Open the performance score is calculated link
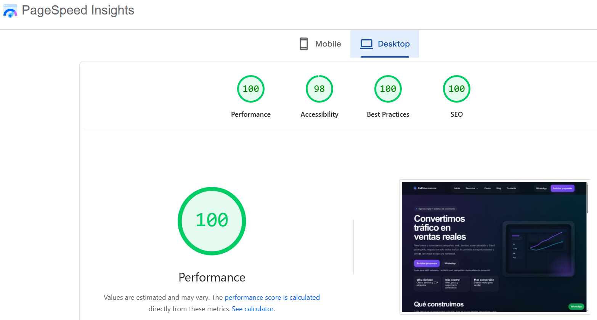597x320 pixels. pos(272,297)
